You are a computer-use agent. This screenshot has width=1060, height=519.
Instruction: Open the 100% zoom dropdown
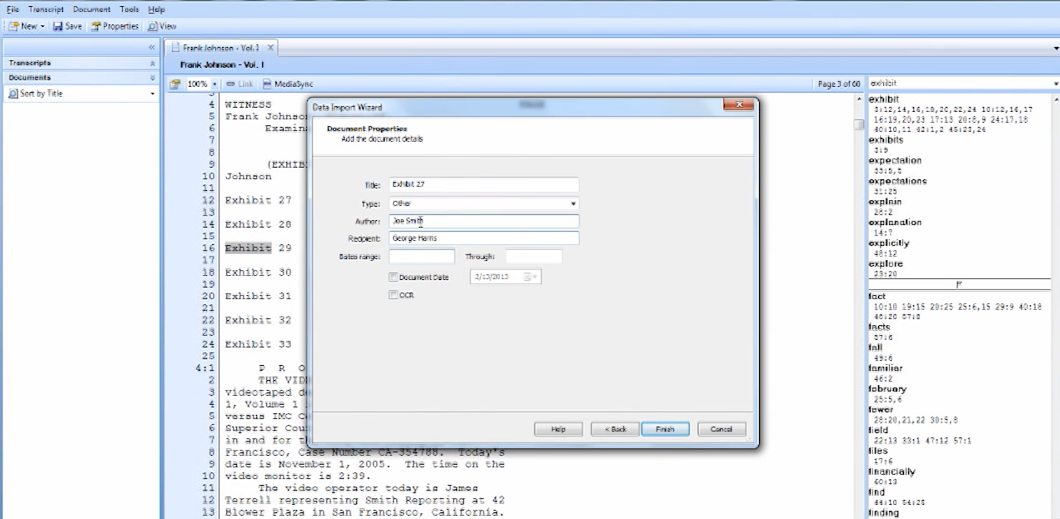tap(215, 84)
